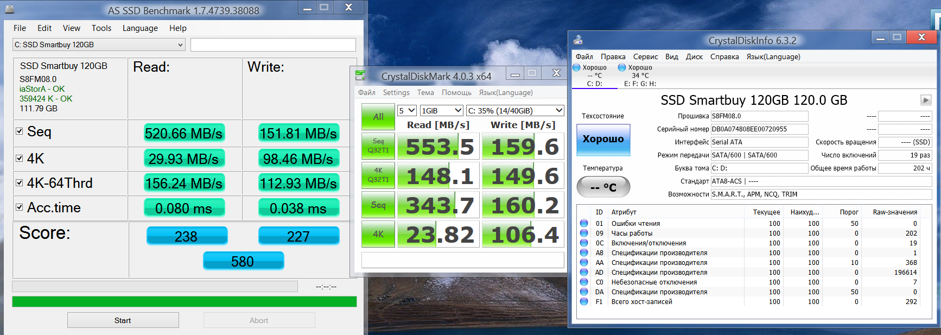
Task: Click the AS SSD Benchmark title bar icon
Action: pyautogui.click(x=10, y=9)
